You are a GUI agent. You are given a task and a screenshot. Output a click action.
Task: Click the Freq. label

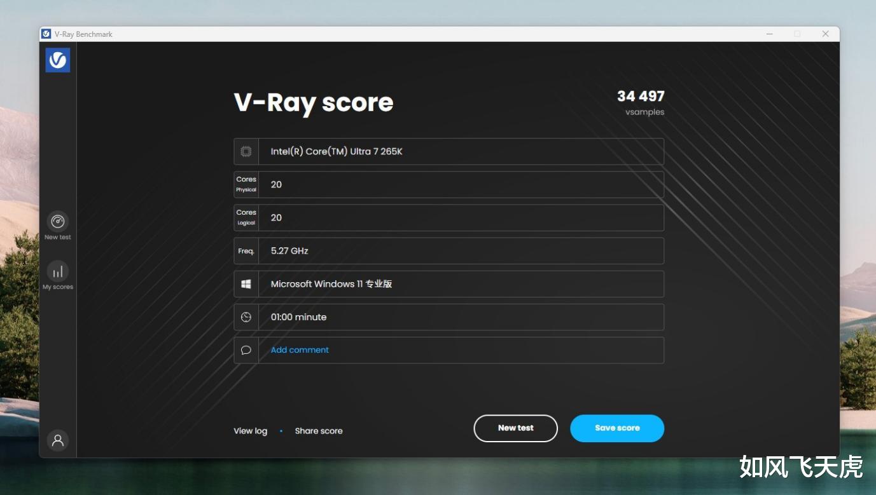click(x=246, y=251)
